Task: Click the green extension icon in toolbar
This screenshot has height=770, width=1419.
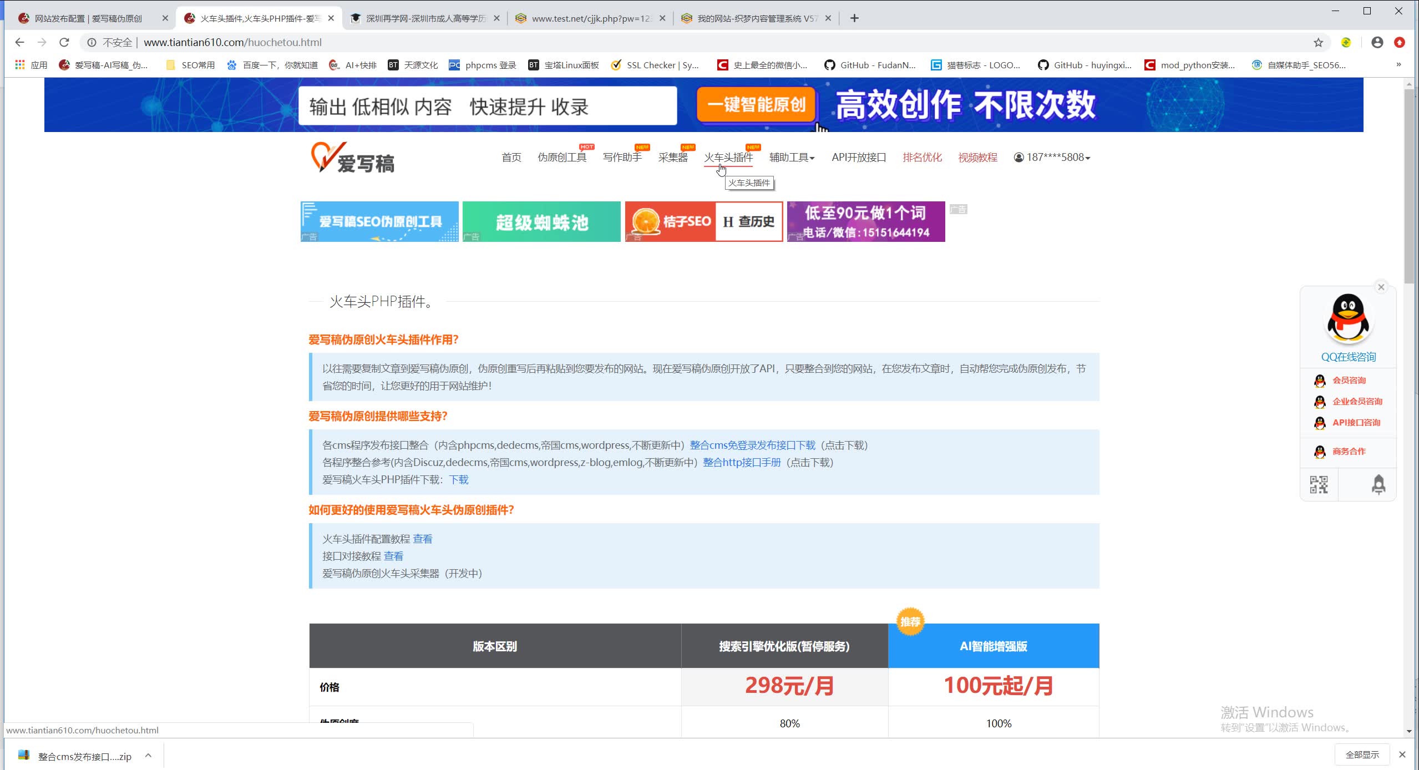Action: pyautogui.click(x=1346, y=42)
